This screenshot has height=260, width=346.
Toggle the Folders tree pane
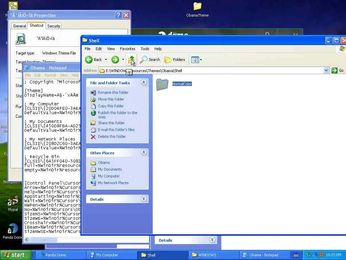(175, 60)
